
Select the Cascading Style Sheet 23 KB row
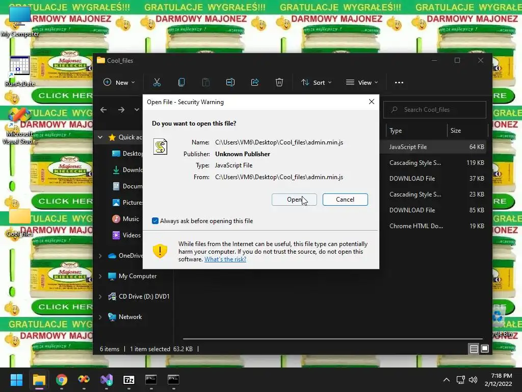[x=433, y=194]
